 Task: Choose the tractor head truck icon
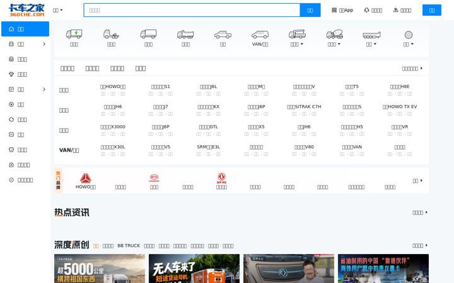coord(111,34)
